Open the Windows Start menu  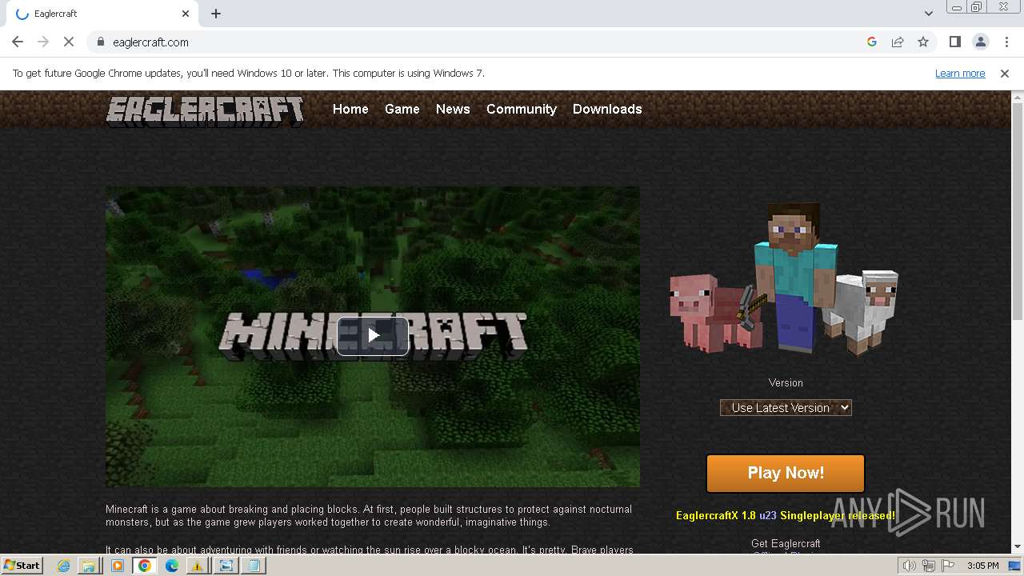(22, 565)
